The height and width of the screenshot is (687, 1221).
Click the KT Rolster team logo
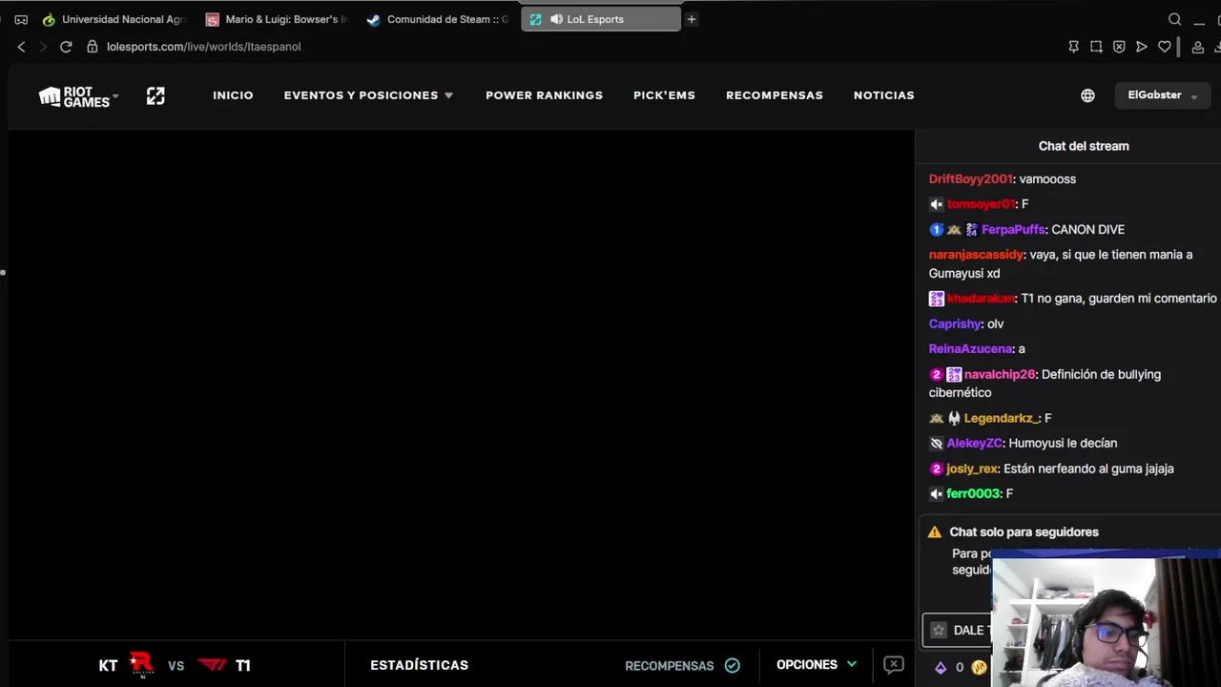tap(141, 665)
